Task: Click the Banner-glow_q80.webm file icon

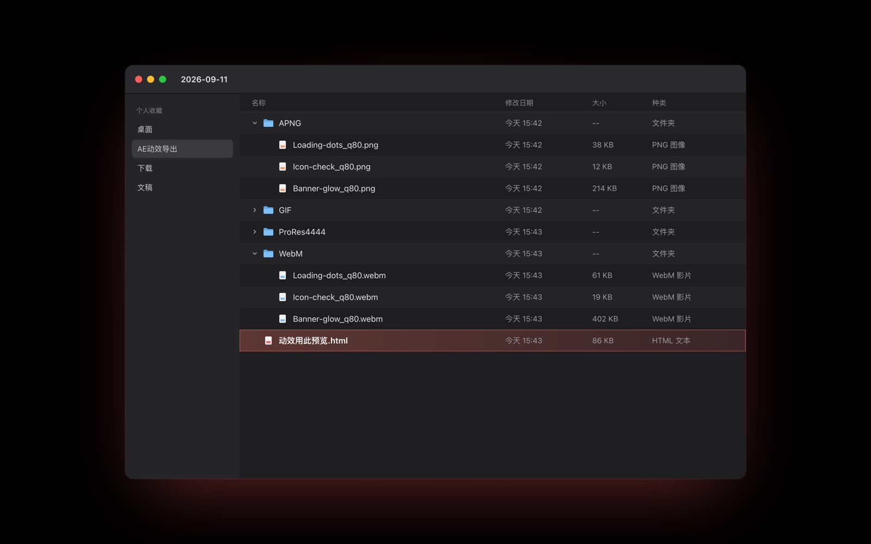Action: pos(283,319)
